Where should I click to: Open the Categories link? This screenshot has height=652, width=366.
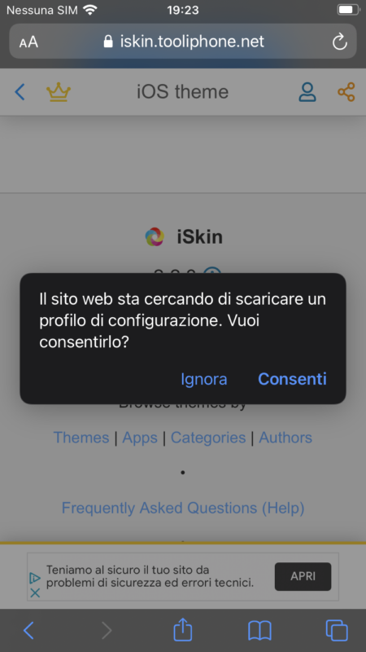click(x=208, y=438)
